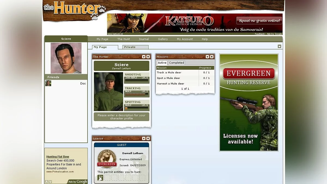Screen dimensions: 327x184
Task: Click the Issued: 04/07/2009 license date
Action: point(132,165)
